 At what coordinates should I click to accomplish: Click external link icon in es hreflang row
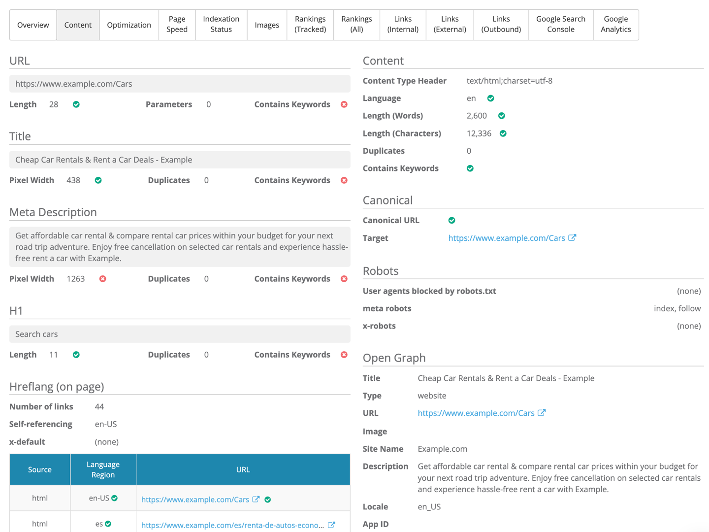[x=332, y=525]
